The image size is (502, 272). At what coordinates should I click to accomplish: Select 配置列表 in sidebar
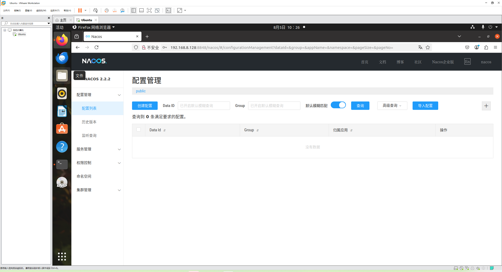(x=97, y=108)
